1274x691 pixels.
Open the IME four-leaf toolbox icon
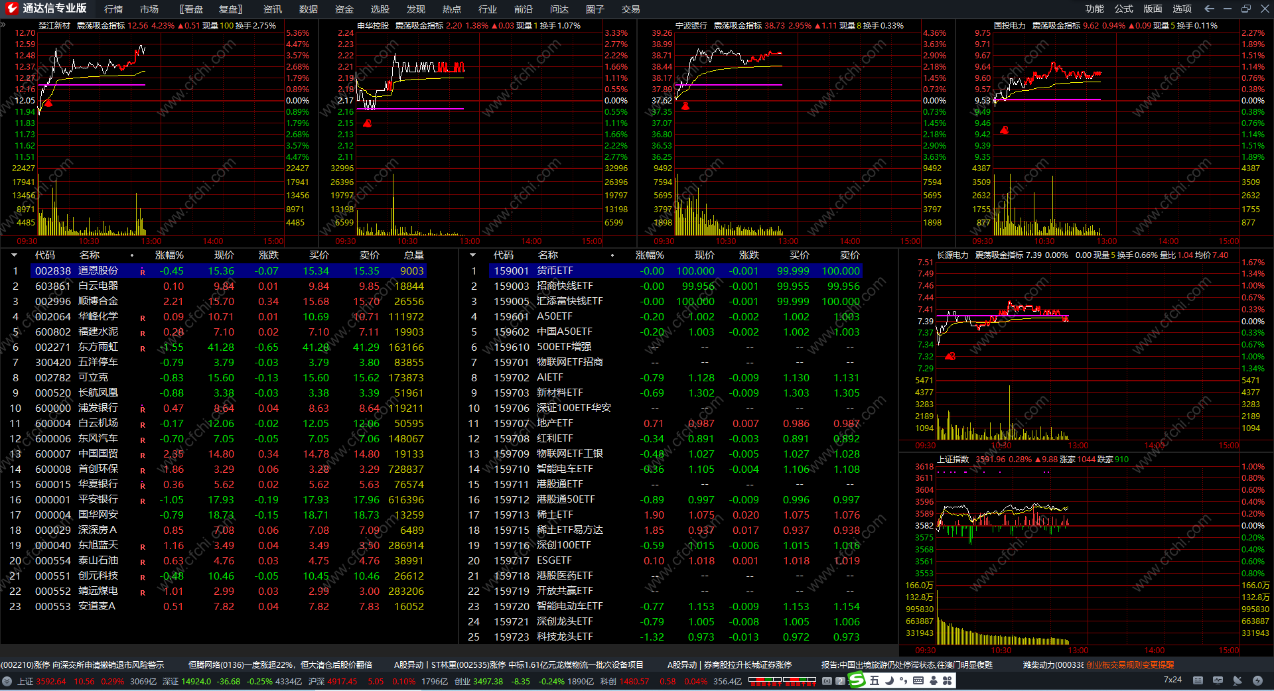point(947,680)
